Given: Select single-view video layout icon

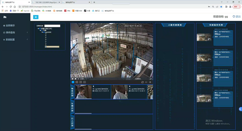Looking at the screenshot, I should [x=73, y=82].
